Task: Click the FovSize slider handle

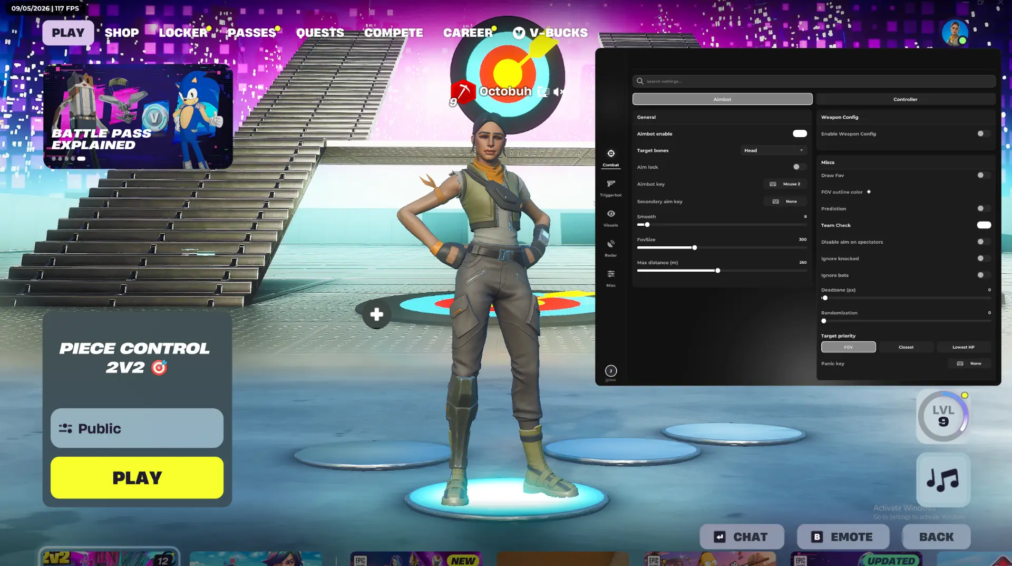Action: point(695,247)
